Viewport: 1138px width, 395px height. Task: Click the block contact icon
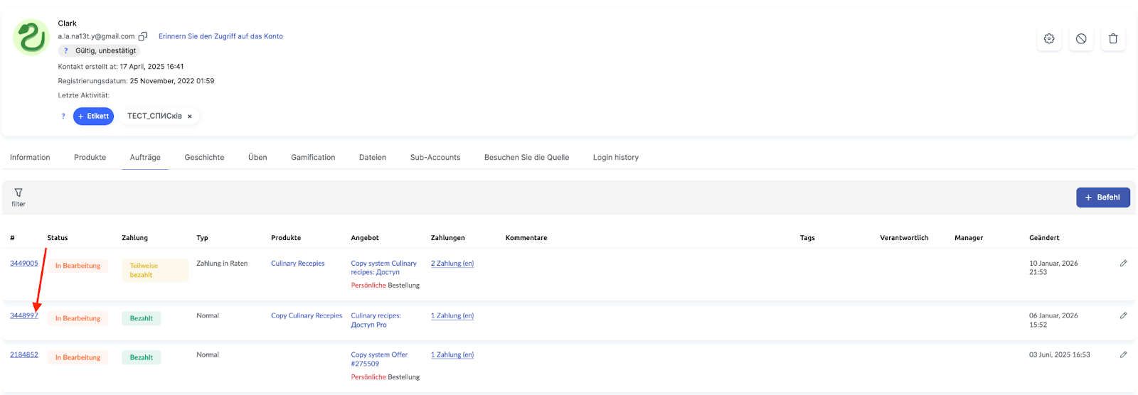click(x=1081, y=39)
